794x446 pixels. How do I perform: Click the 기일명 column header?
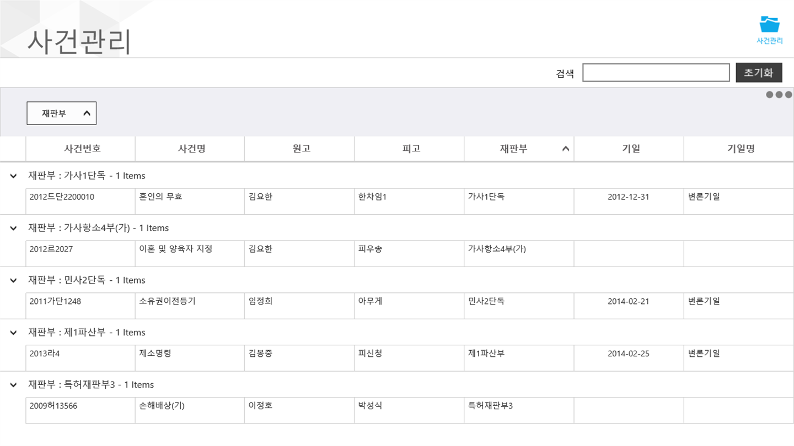pyautogui.click(x=741, y=149)
